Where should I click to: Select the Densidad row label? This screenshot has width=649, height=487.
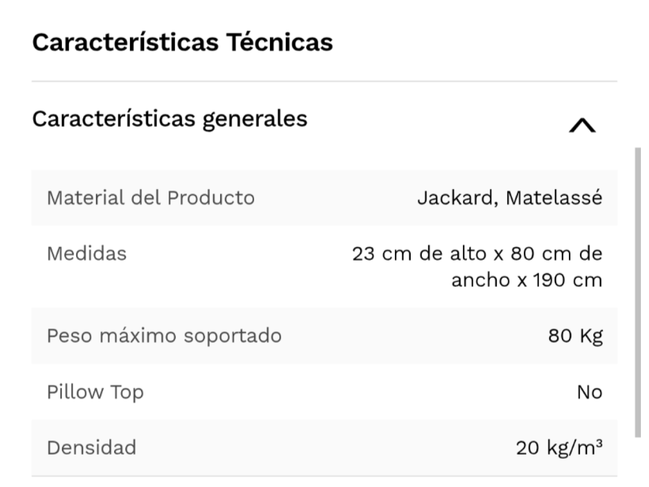[x=91, y=448]
